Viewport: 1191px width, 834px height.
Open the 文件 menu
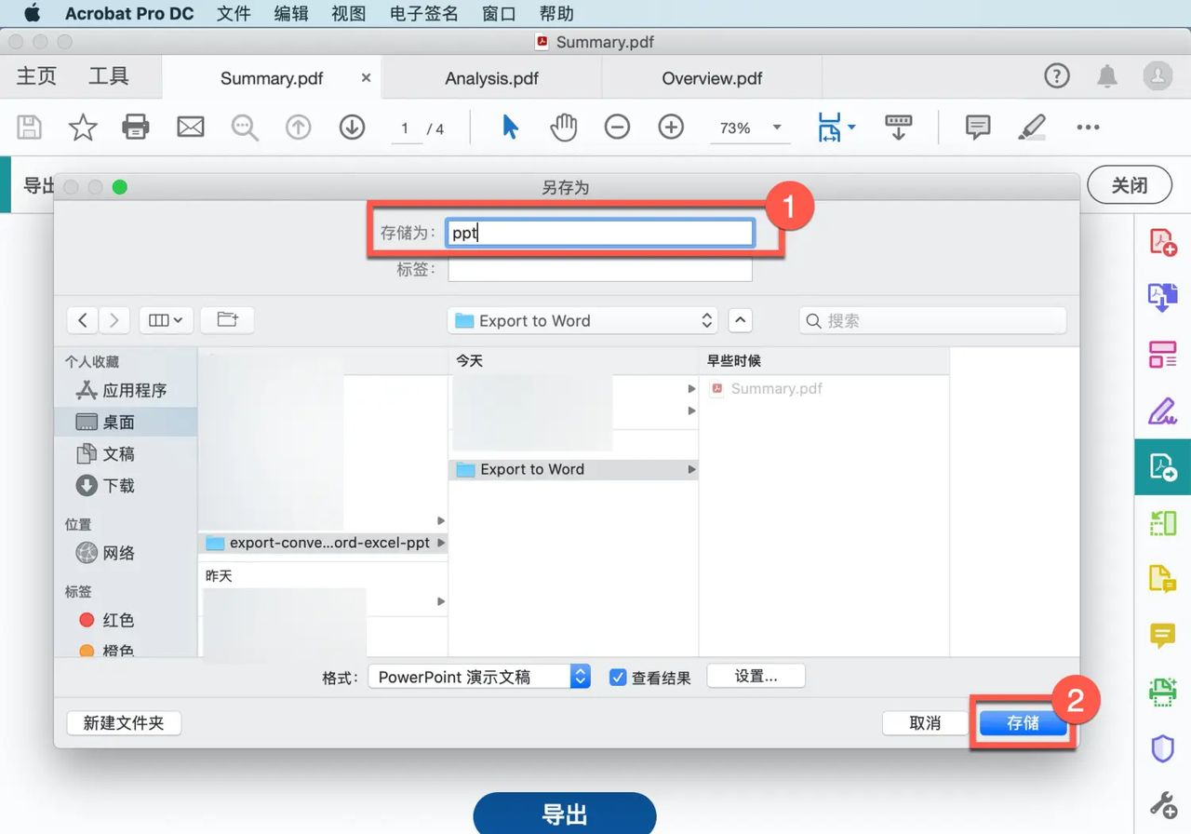coord(234,13)
